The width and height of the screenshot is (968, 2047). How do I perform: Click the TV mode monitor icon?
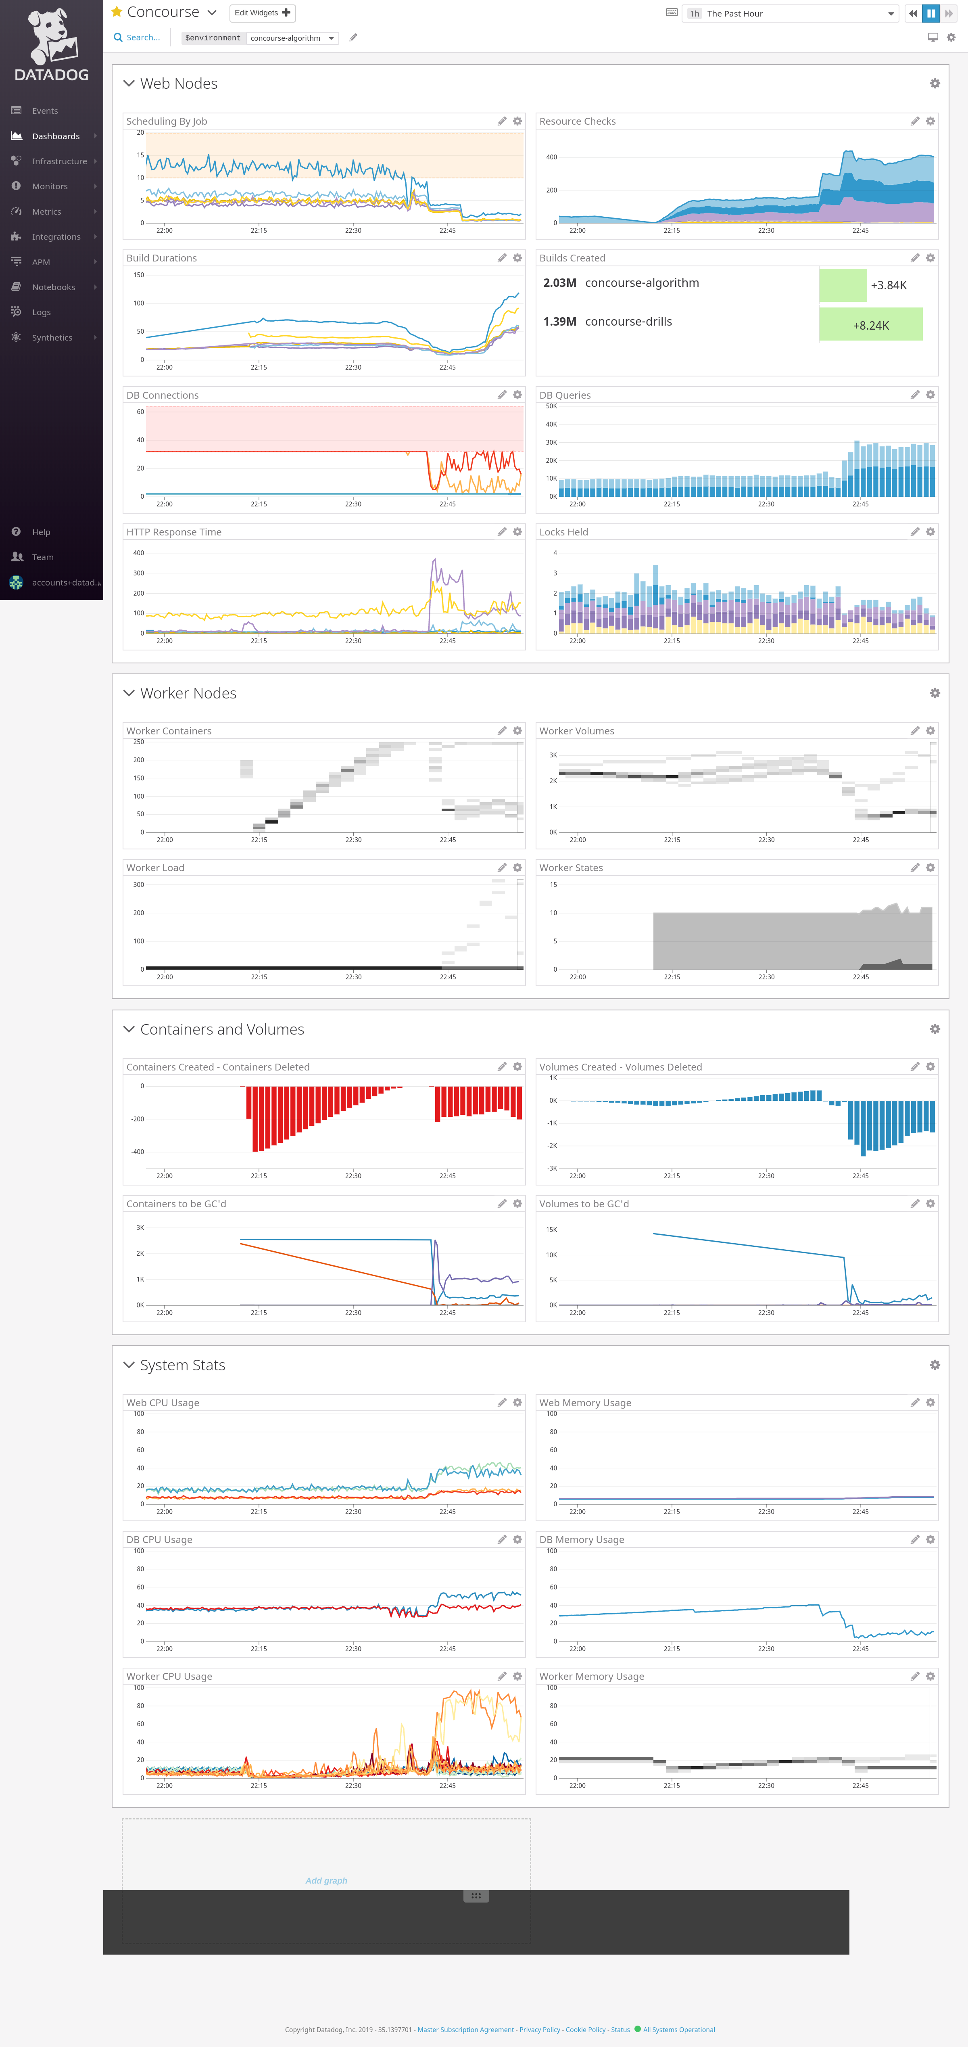[x=933, y=38]
